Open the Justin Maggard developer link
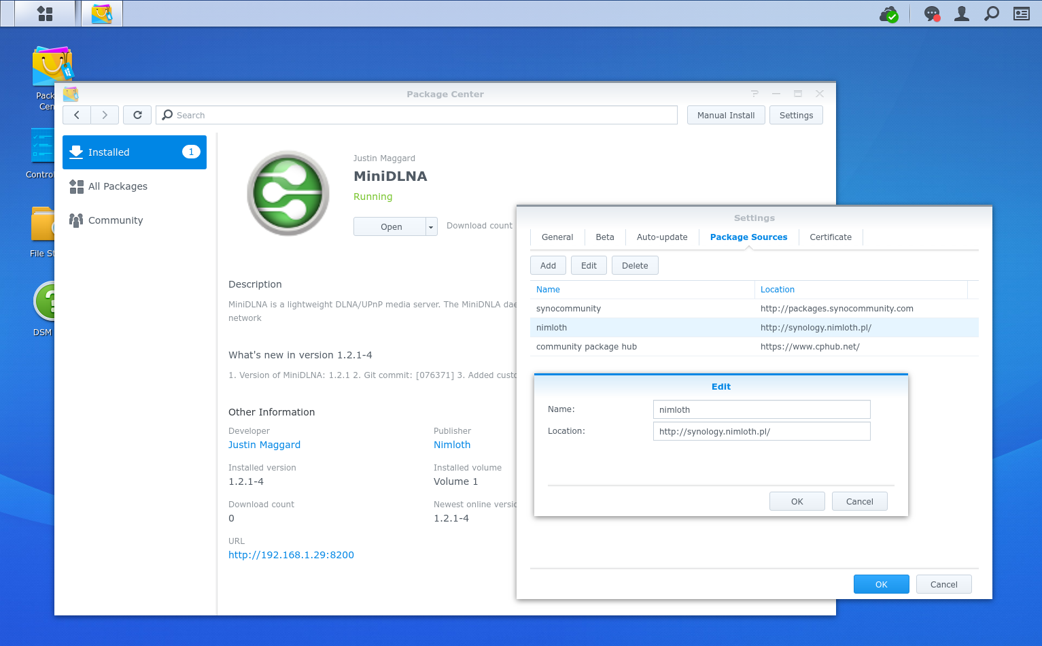1042x646 pixels. point(264,445)
